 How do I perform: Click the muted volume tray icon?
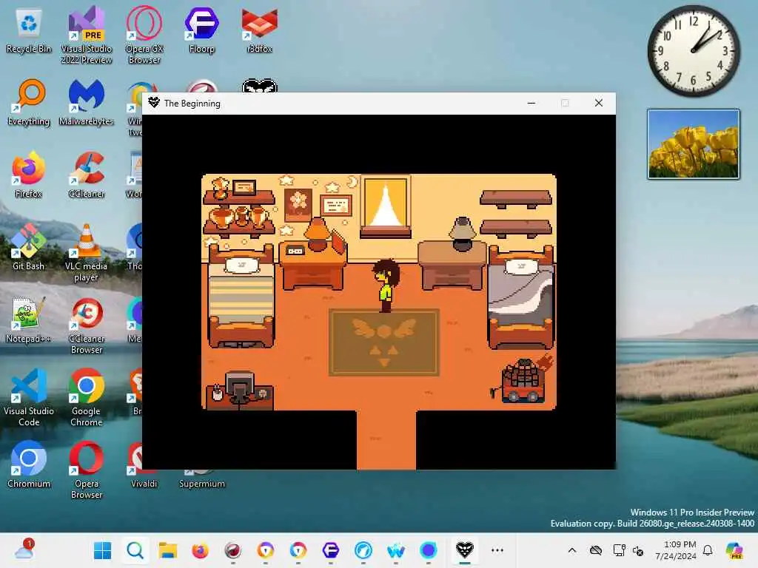tap(638, 550)
